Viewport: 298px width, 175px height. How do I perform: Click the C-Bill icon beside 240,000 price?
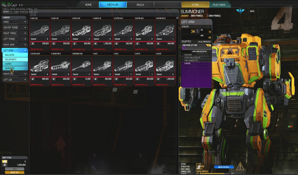pos(116,43)
